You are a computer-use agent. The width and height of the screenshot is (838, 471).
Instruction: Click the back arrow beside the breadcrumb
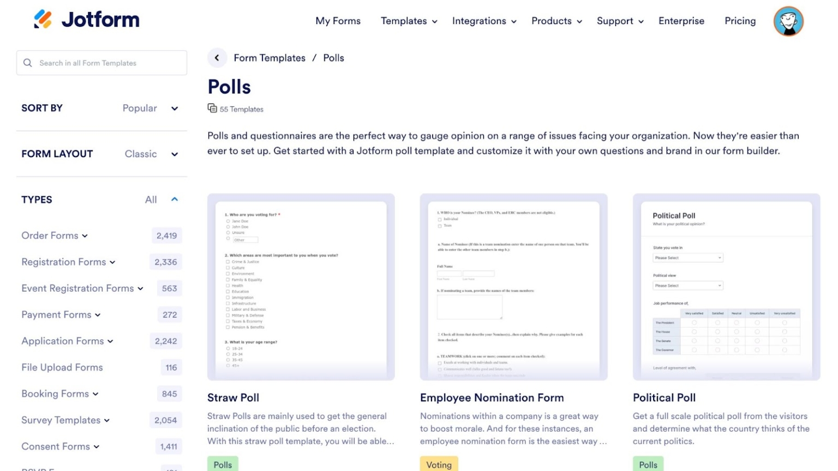pyautogui.click(x=217, y=57)
